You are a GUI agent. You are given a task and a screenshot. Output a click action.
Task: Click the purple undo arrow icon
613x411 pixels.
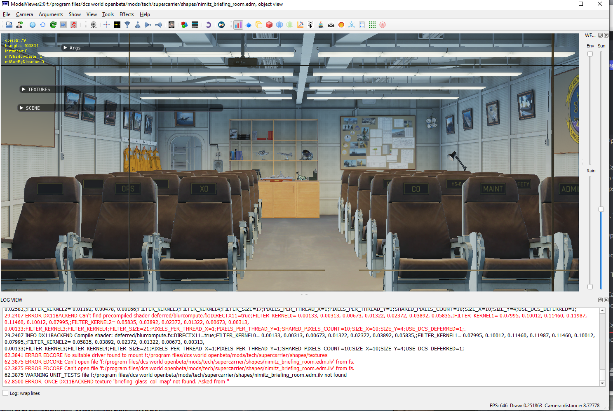click(x=208, y=25)
